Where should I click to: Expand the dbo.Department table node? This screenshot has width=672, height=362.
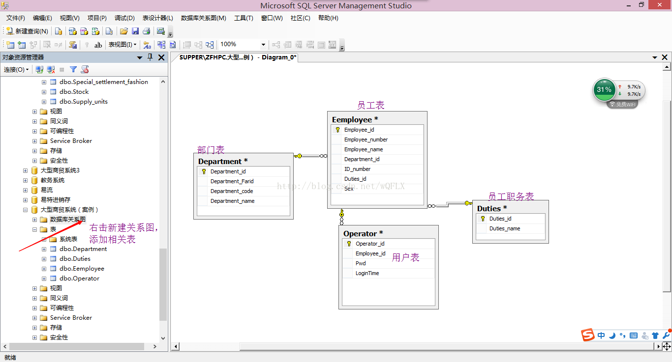pos(44,249)
